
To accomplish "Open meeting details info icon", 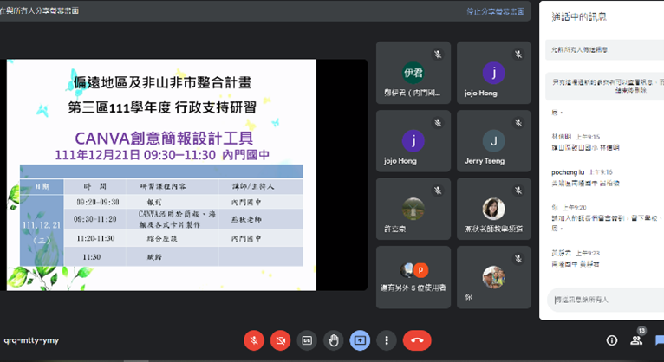I will tap(611, 340).
